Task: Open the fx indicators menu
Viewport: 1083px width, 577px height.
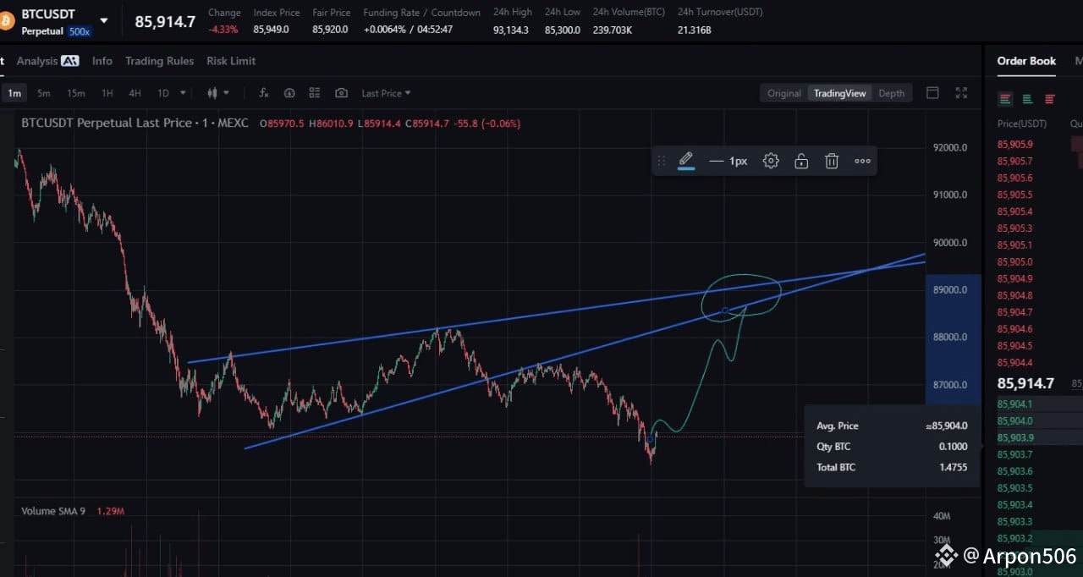Action: pyautogui.click(x=264, y=93)
